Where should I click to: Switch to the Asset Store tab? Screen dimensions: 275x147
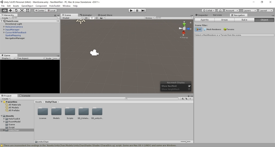click(x=105, y=15)
